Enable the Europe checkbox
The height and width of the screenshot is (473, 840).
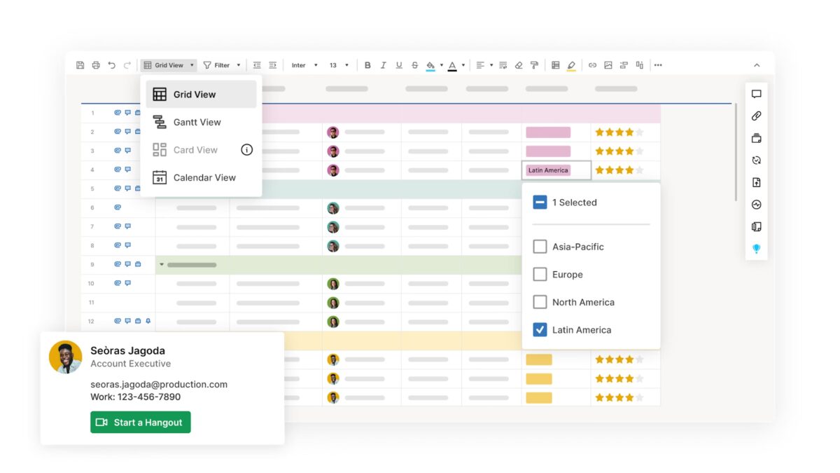540,274
